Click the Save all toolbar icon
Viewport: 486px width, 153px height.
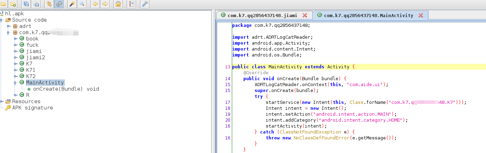pyautogui.click(x=26, y=4)
